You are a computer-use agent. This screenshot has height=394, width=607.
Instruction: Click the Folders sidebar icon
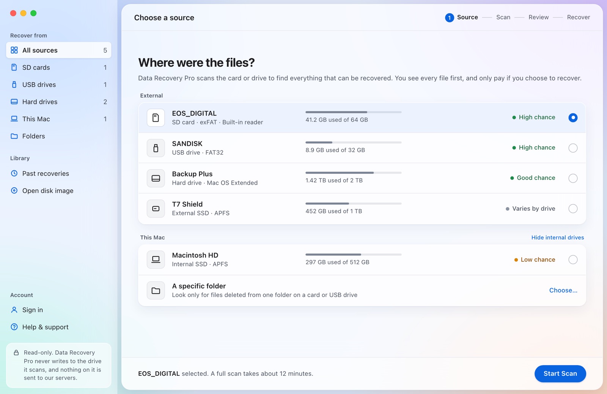[x=14, y=136]
